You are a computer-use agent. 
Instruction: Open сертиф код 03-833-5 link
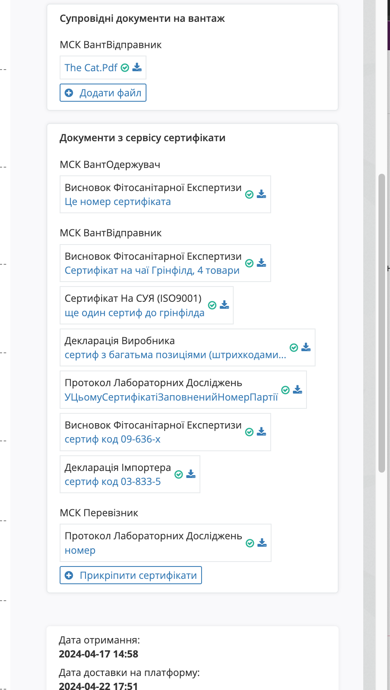click(x=113, y=482)
